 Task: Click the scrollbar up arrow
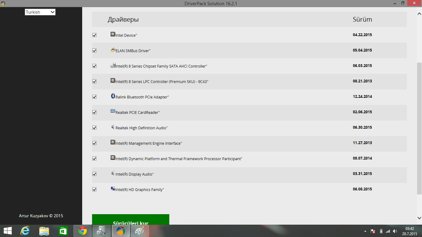tap(419, 14)
